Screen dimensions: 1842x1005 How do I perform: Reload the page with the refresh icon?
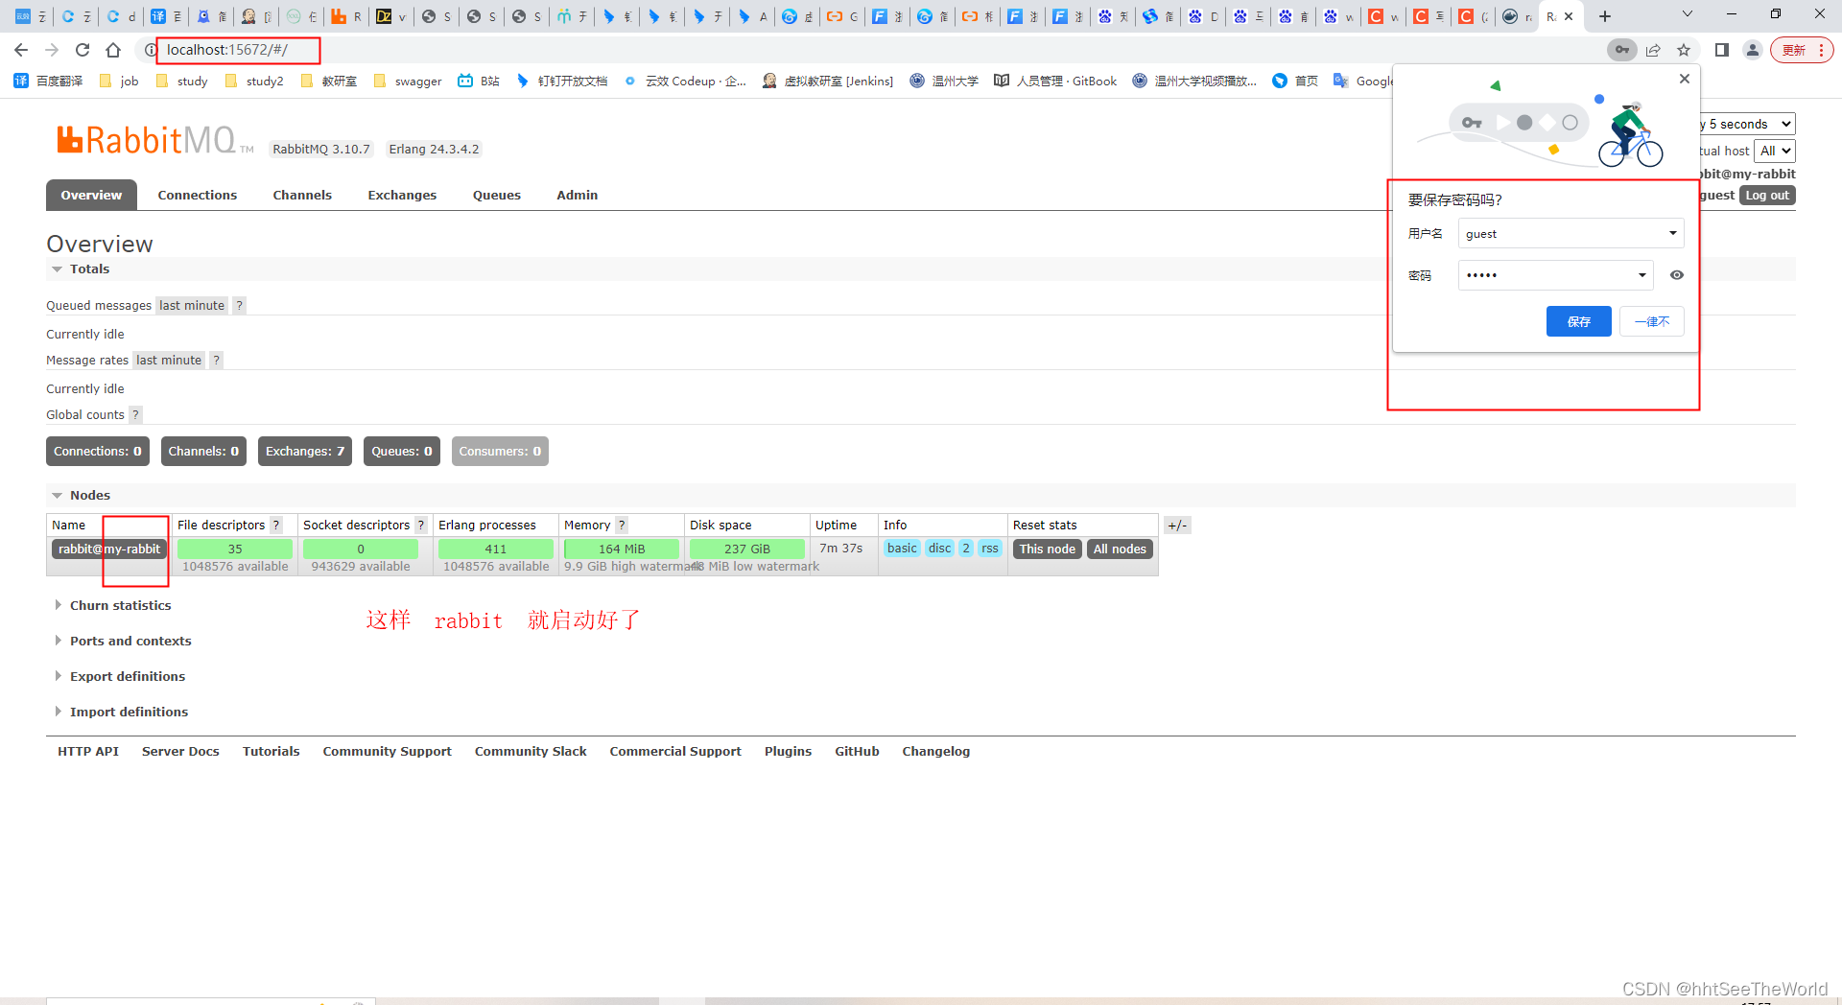(x=83, y=50)
